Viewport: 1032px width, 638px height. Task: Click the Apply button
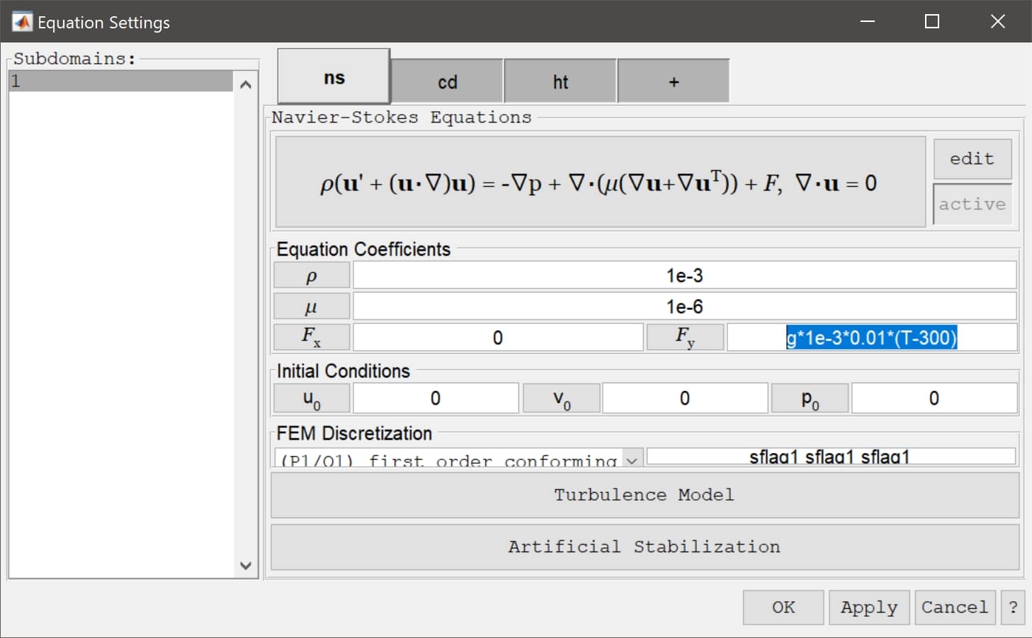(x=869, y=608)
